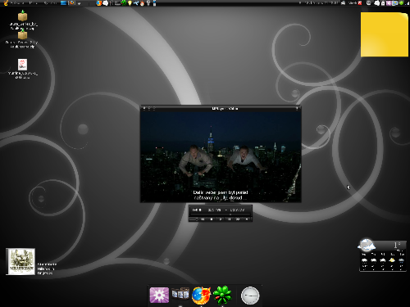Adjust the MPlayer volume slider knob
410x307 pixels.
[197, 219]
